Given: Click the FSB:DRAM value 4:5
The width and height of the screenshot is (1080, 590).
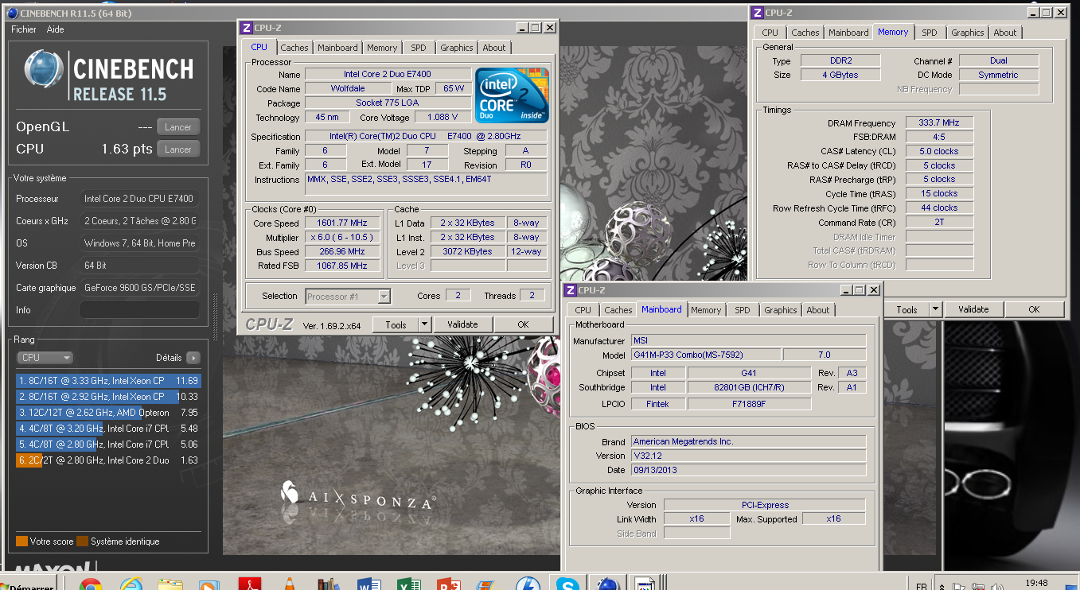Looking at the screenshot, I should click(939, 137).
